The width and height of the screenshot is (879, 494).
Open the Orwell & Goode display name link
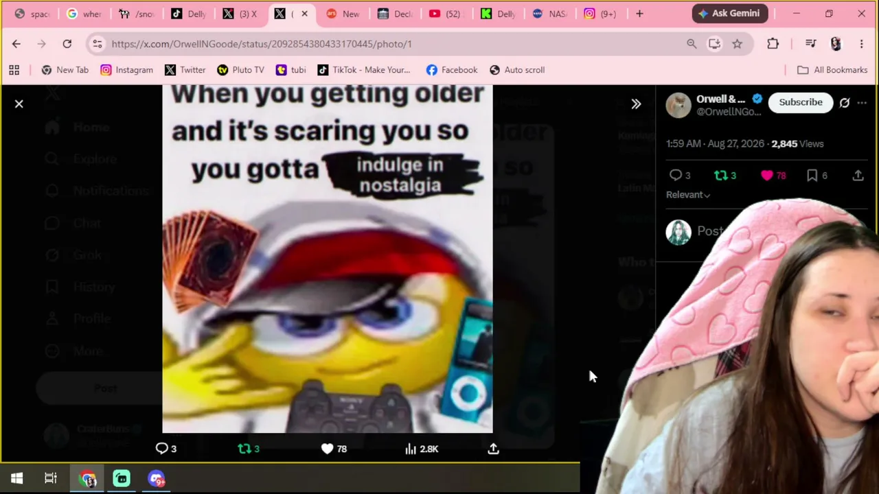[720, 99]
